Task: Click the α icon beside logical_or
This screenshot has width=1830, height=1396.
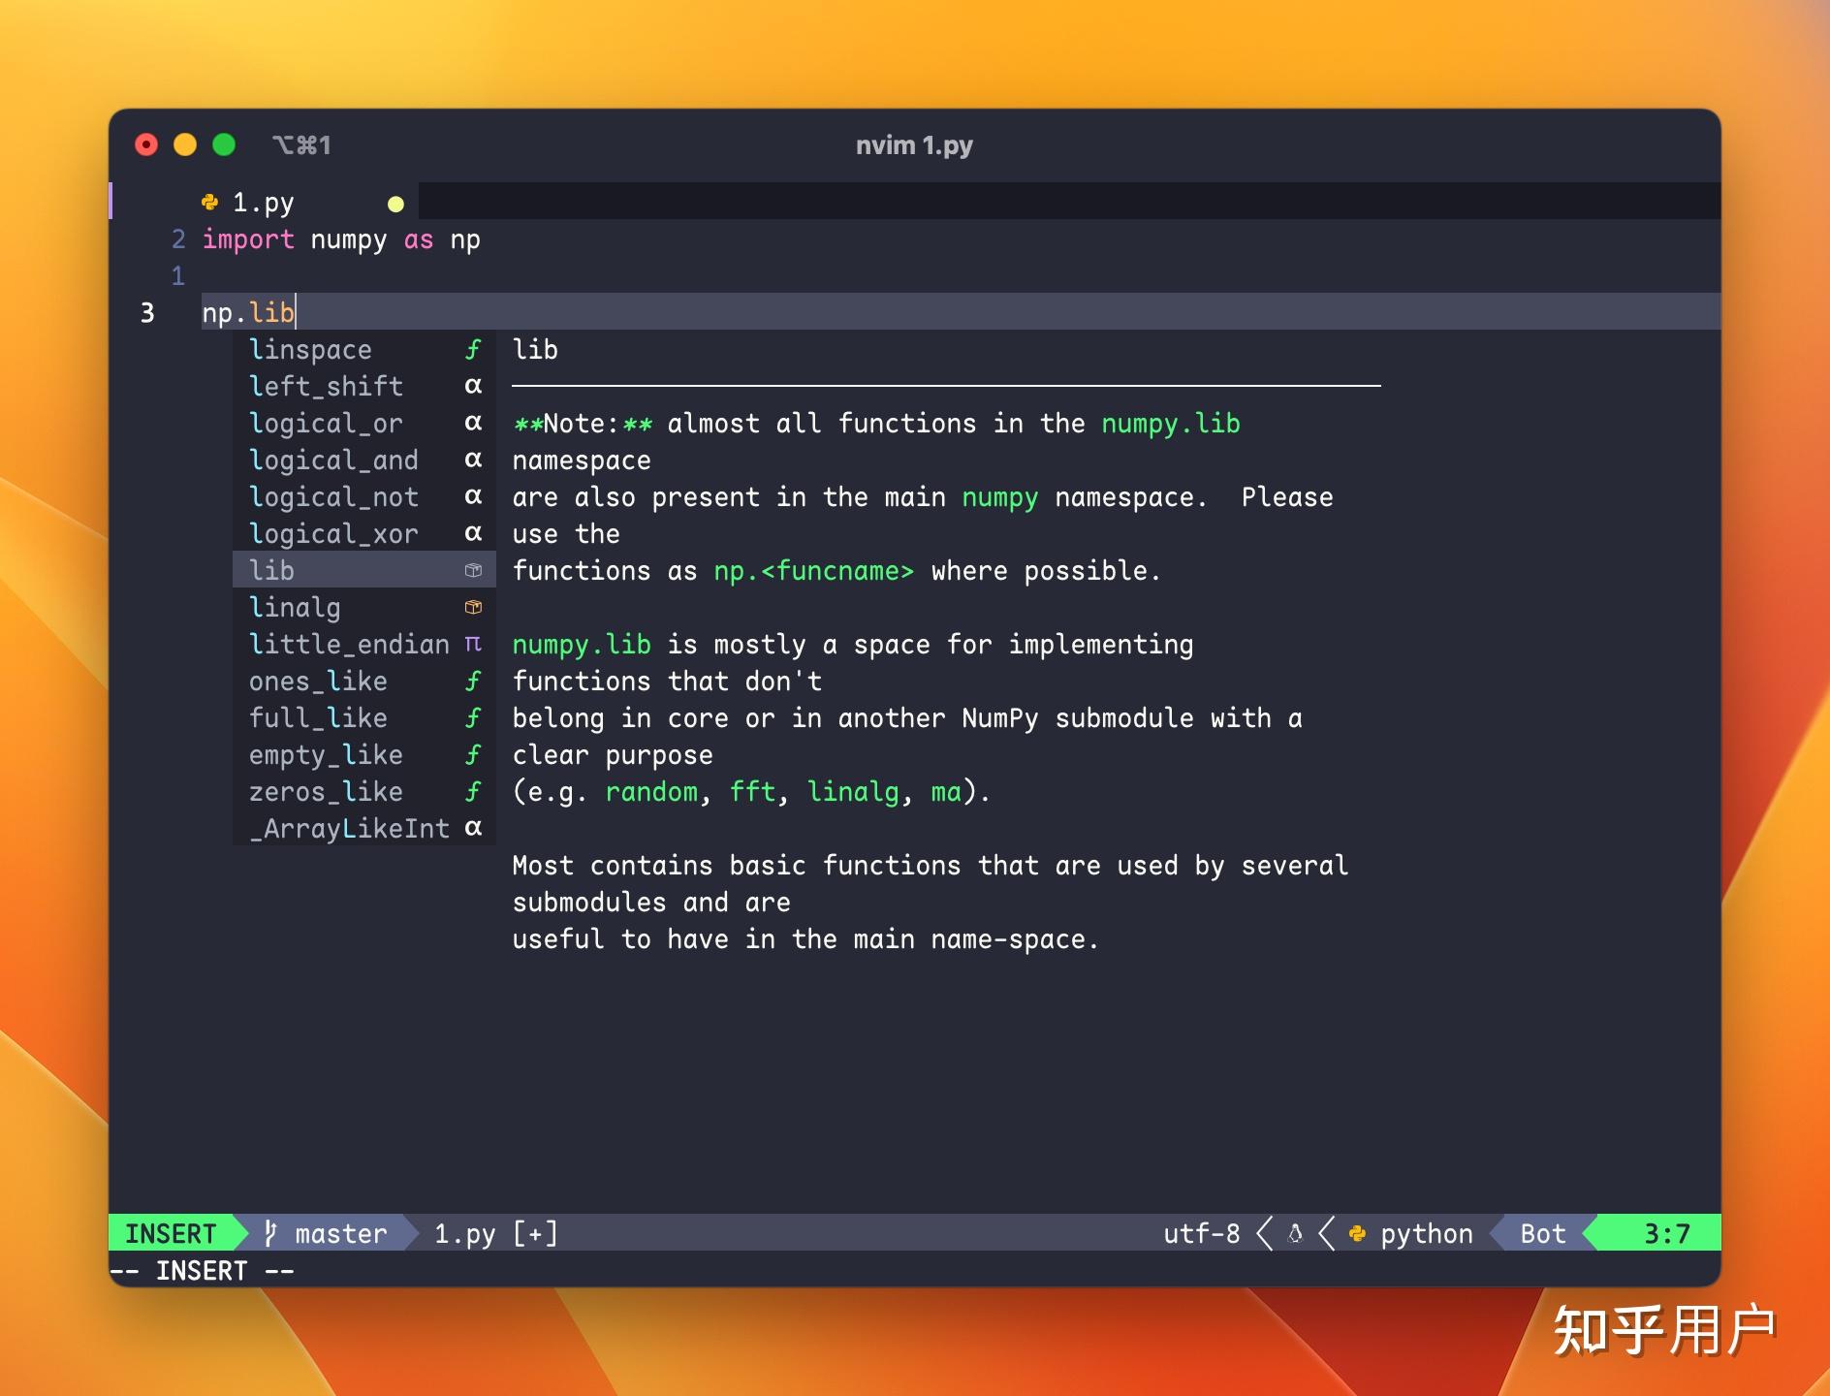Action: [473, 424]
